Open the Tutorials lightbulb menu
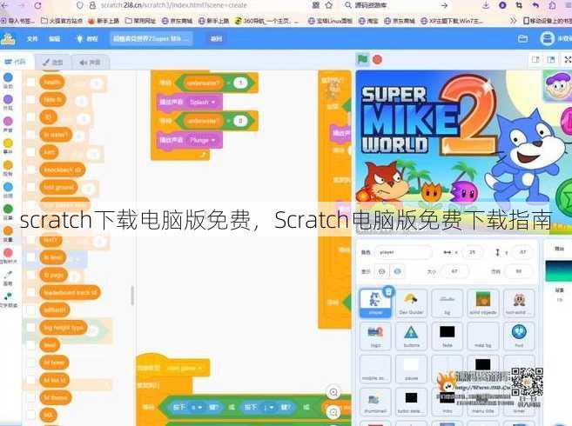Image resolution: width=572 pixels, height=426 pixels. coord(86,38)
